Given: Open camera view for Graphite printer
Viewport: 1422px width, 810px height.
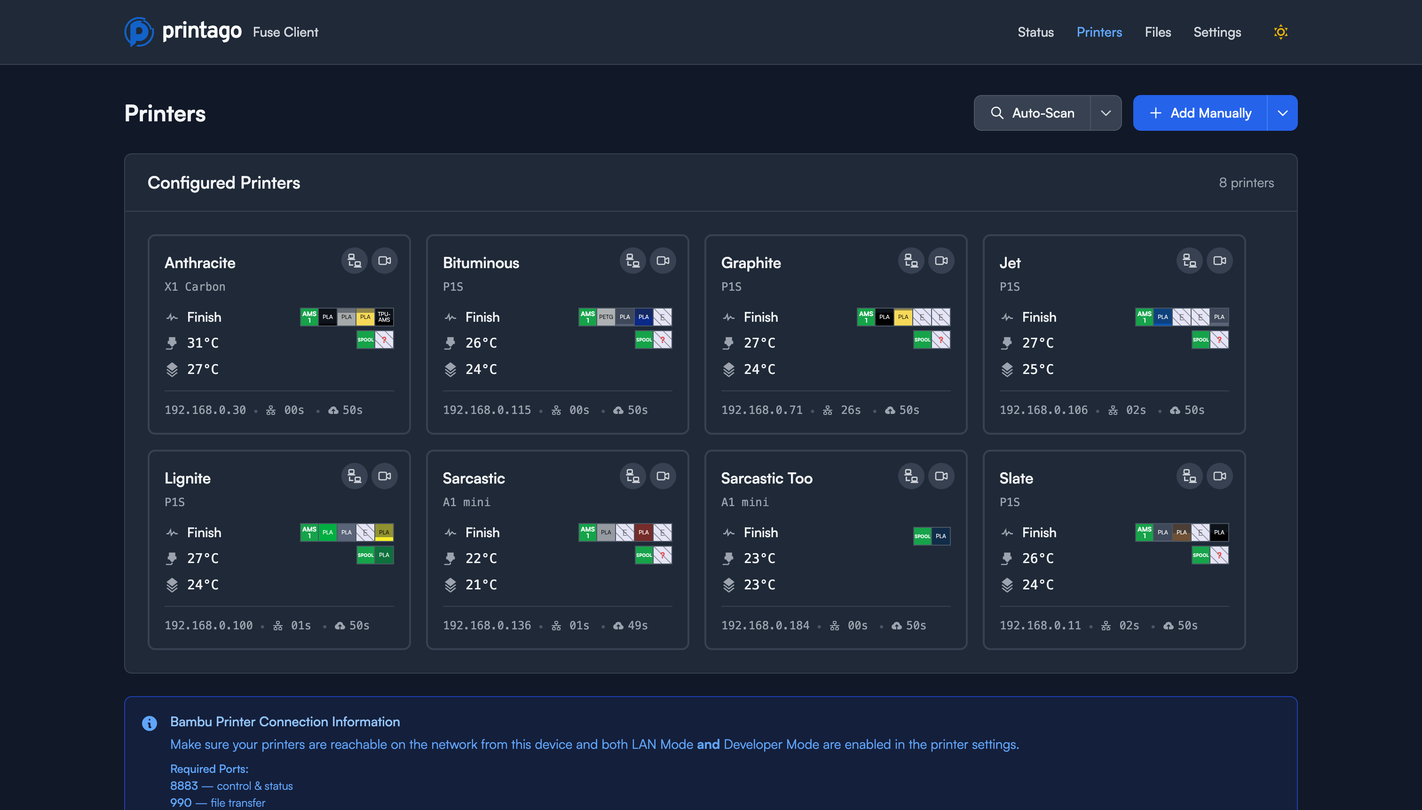Looking at the screenshot, I should point(941,261).
